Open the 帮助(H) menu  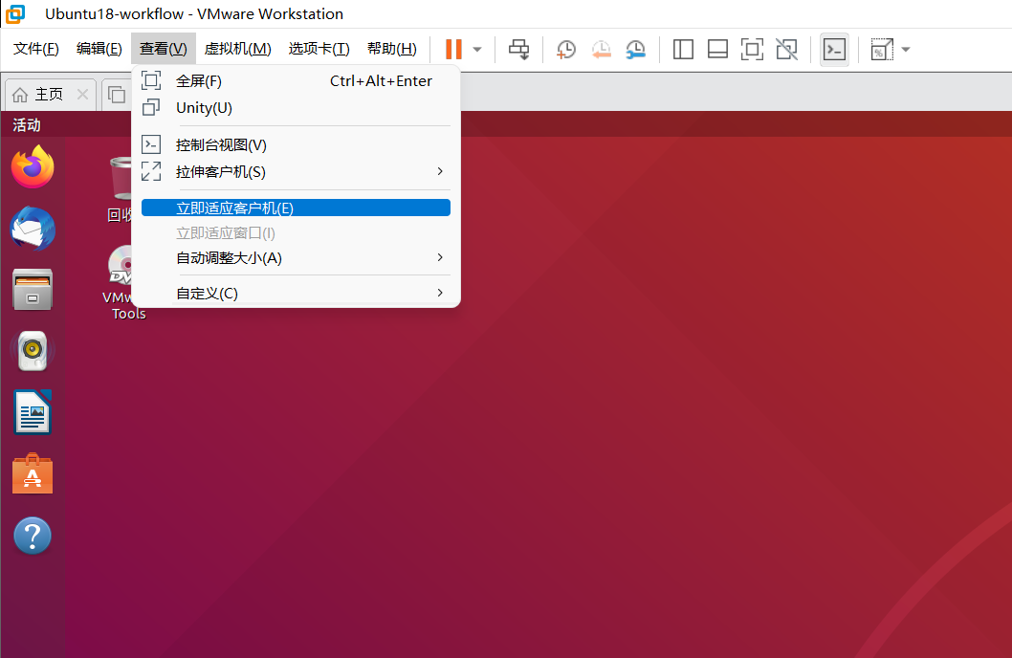392,49
